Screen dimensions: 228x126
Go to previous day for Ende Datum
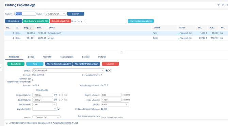pyautogui.click(x=59, y=100)
